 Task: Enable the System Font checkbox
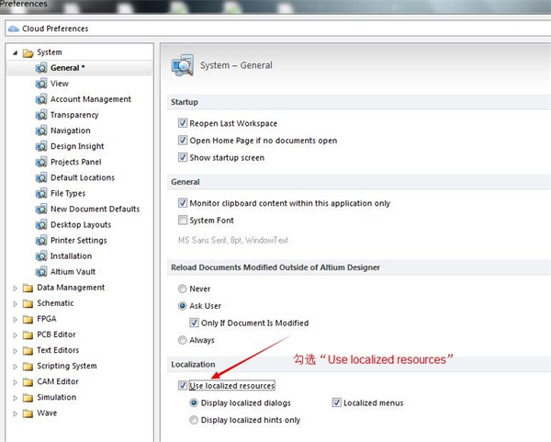(x=183, y=221)
